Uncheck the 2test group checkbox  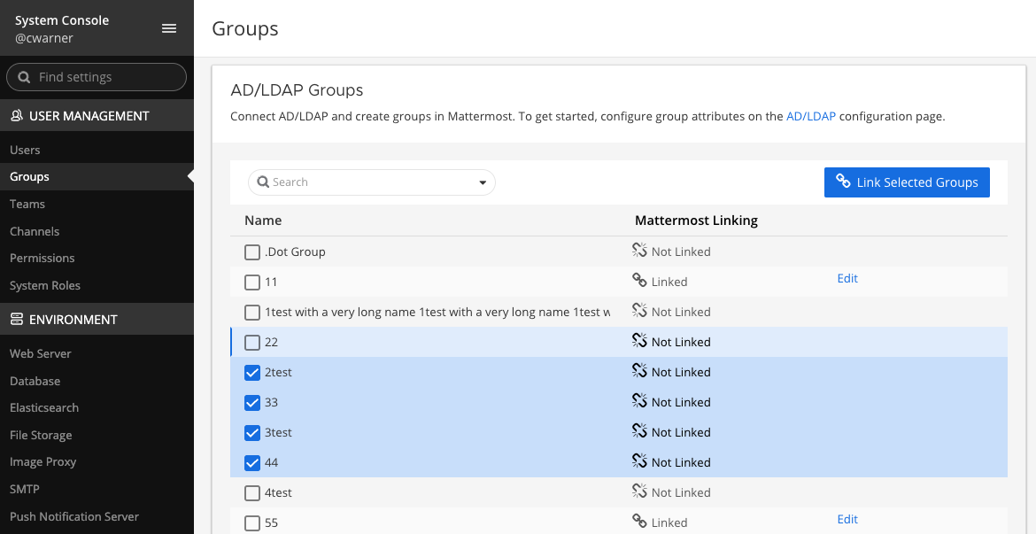(x=252, y=372)
